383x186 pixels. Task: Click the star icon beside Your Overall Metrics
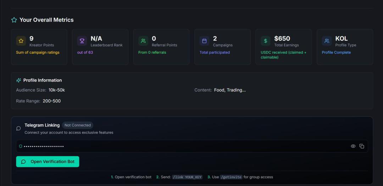tap(14, 20)
